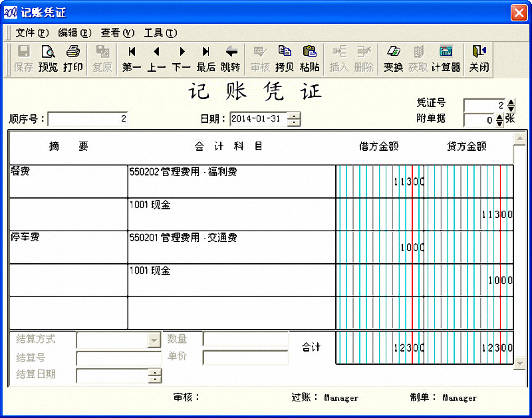This screenshot has height=418, width=532.
Task: Click the 粘贴 paste icon
Action: (x=309, y=59)
